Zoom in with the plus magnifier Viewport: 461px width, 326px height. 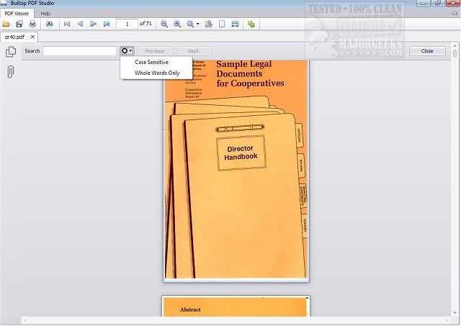pos(177,24)
